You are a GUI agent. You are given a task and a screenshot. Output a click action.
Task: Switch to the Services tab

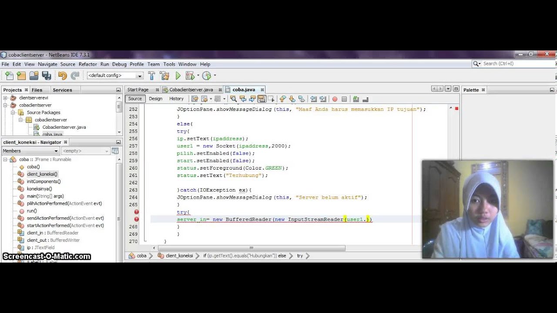click(x=62, y=90)
